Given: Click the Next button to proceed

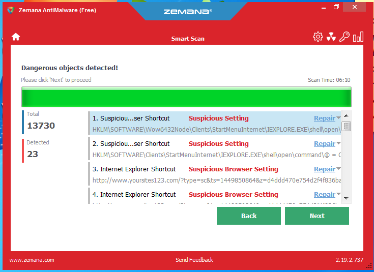Looking at the screenshot, I should [x=317, y=216].
